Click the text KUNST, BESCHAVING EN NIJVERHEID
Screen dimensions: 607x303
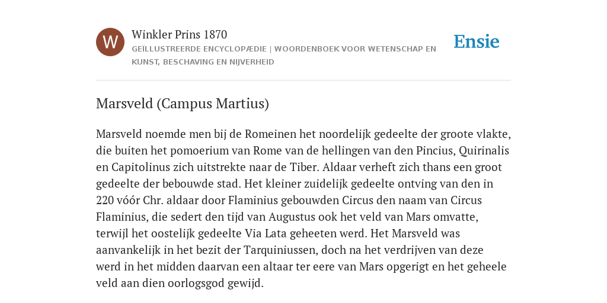pos(203,62)
